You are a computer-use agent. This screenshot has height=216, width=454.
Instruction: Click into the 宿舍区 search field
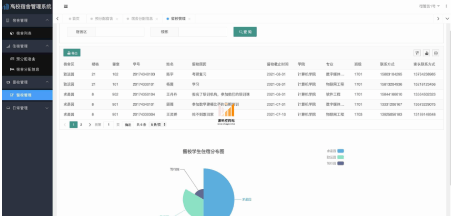[119, 32]
